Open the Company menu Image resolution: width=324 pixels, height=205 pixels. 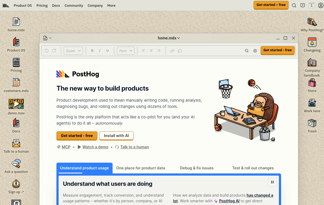(95, 5)
